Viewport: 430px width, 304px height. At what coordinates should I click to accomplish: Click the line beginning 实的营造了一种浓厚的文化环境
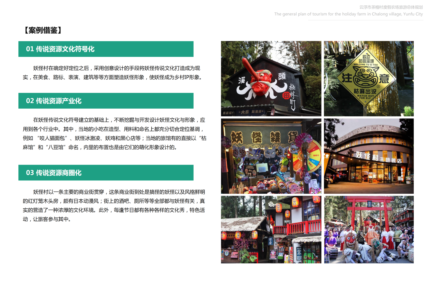click(x=114, y=210)
